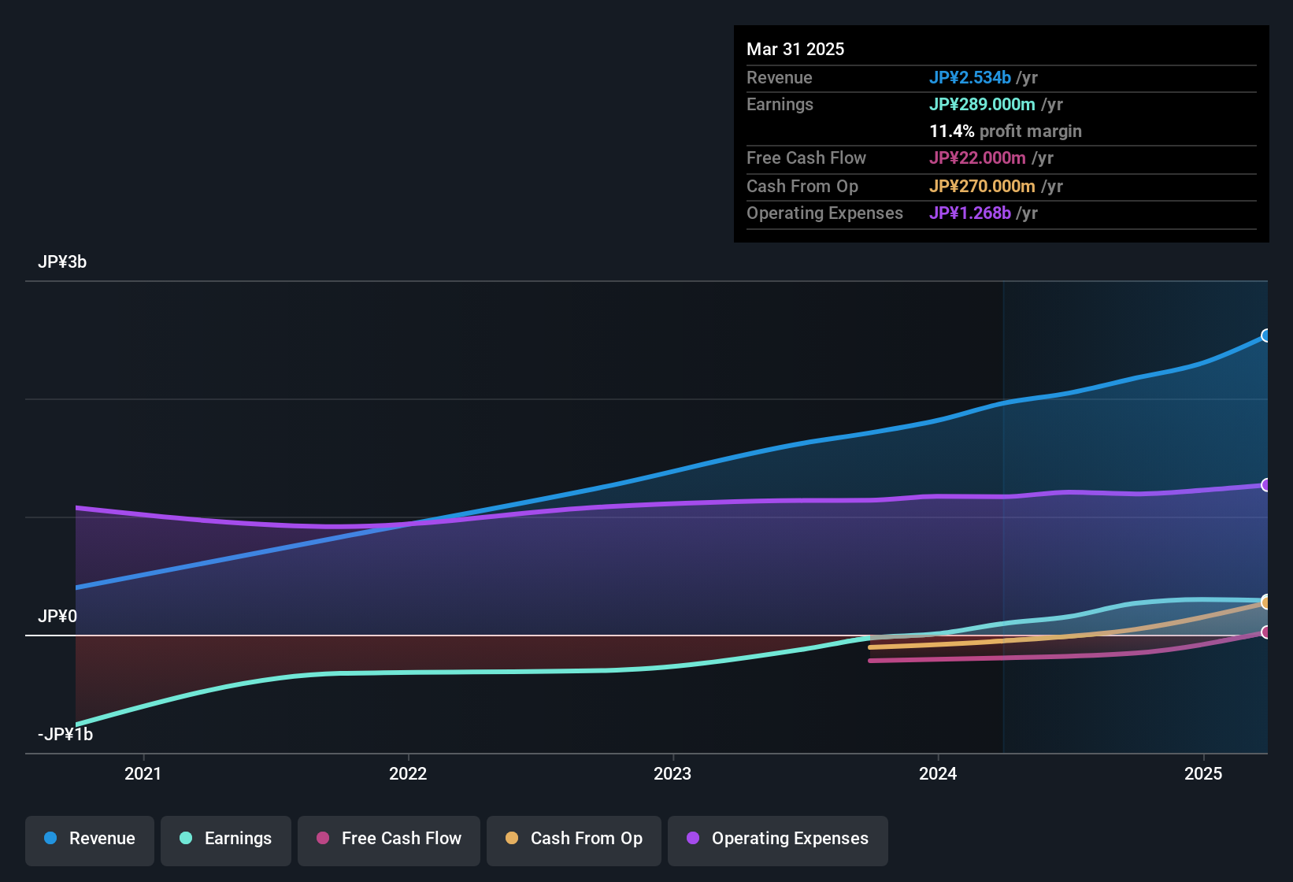Click the 2025 x-axis label
This screenshot has height=882, width=1293.
click(x=1203, y=773)
